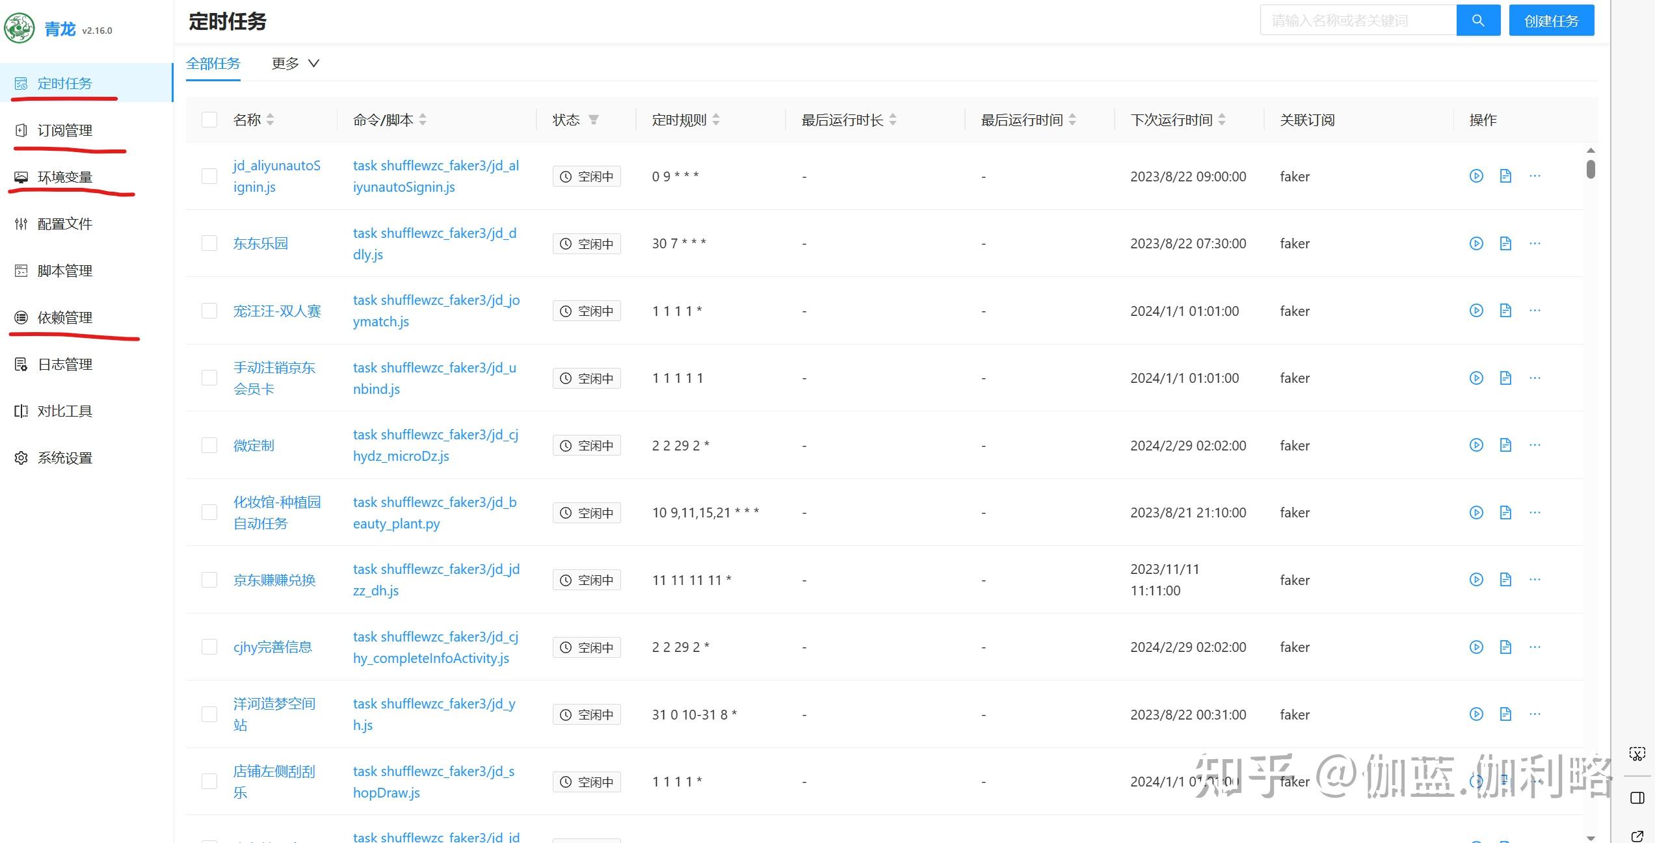The height and width of the screenshot is (843, 1655).
Task: Sort tasks by 下次运行时间
Action: coord(1223,120)
